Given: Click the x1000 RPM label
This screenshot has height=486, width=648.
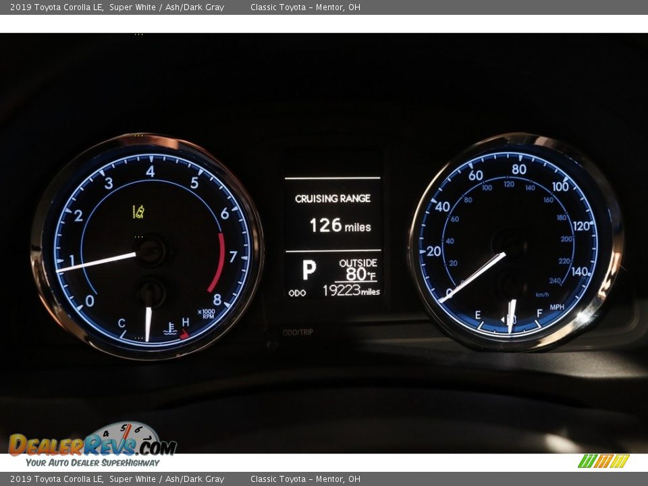Looking at the screenshot, I should 206,313.
